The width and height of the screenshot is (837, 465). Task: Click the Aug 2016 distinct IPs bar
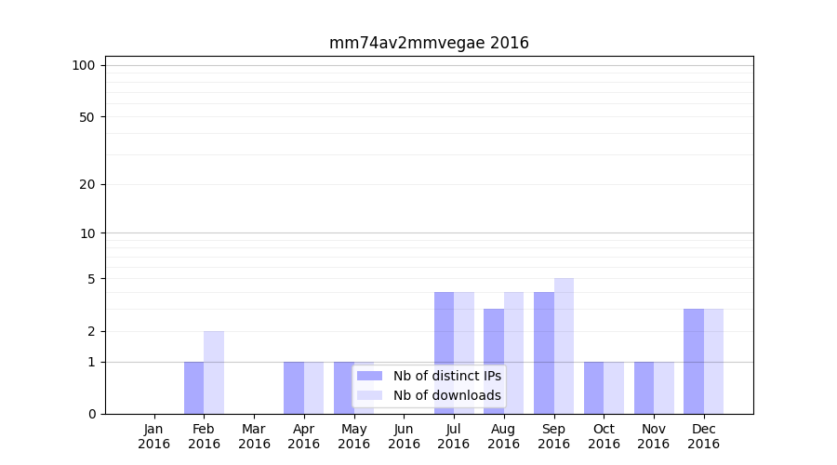click(494, 361)
